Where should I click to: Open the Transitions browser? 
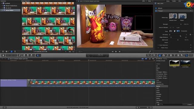[171, 55]
